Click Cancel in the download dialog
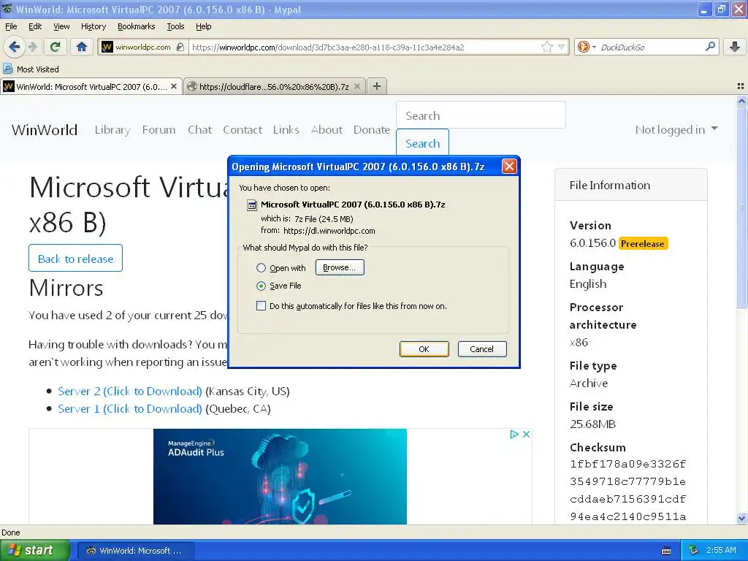This screenshot has width=748, height=561. [482, 349]
